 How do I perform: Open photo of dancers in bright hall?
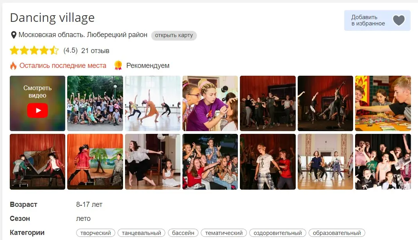pos(325,162)
